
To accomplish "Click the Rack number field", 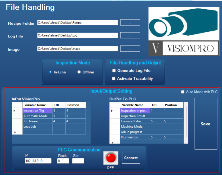I will click(x=63, y=161).
